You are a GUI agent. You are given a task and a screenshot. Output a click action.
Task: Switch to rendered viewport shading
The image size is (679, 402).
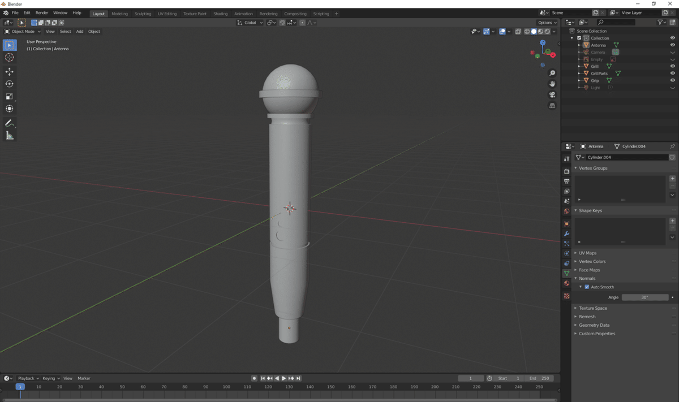(x=547, y=32)
